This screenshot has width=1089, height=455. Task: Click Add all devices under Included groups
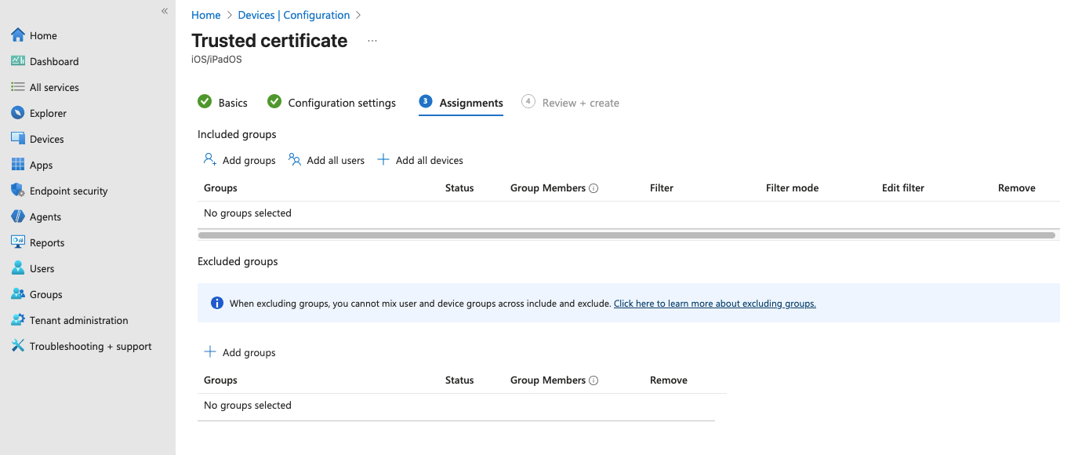(x=429, y=160)
